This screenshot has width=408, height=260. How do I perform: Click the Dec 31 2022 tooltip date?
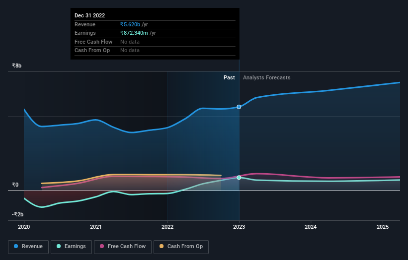(x=90, y=15)
